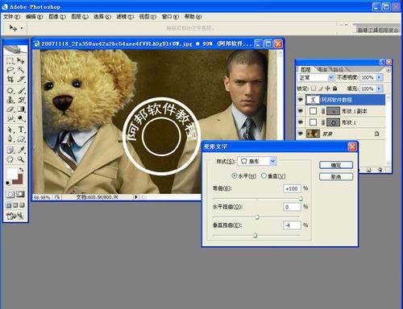Image resolution: width=403 pixels, height=309 pixels.
Task: Hide the 阿邦软件教程 text layer
Action: coord(301,100)
